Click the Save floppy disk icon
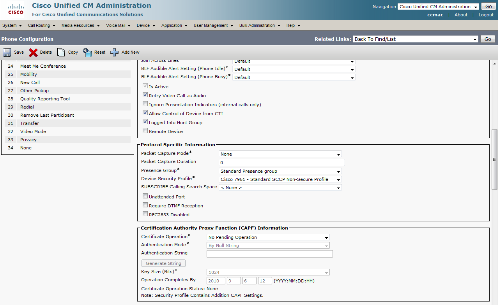Image resolution: width=499 pixels, height=305 pixels. pos(7,53)
